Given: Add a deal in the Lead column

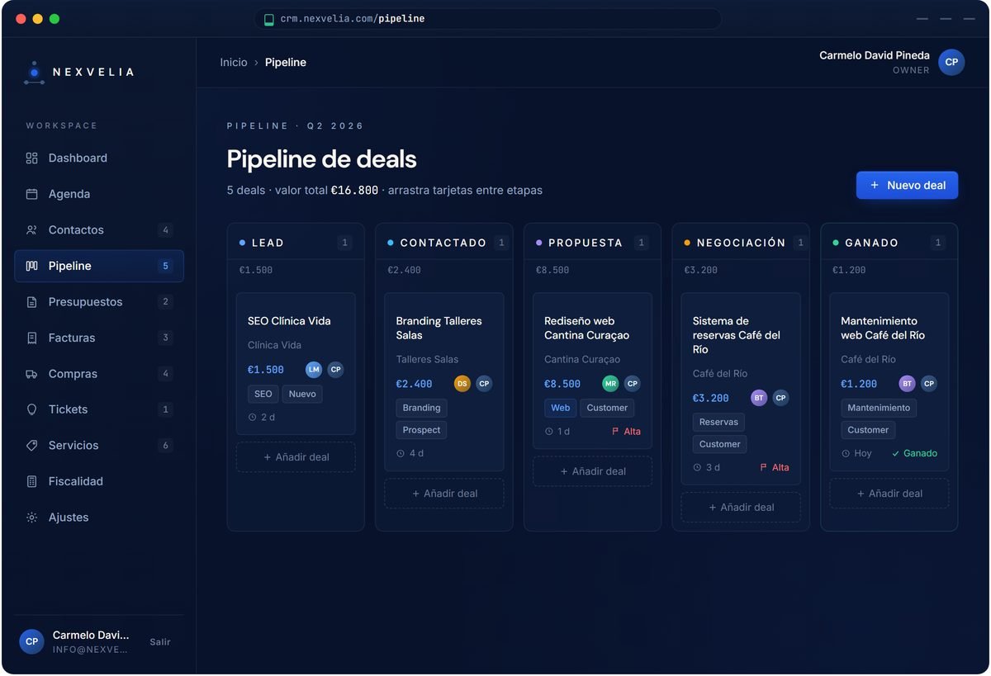Looking at the screenshot, I should tap(296, 457).
